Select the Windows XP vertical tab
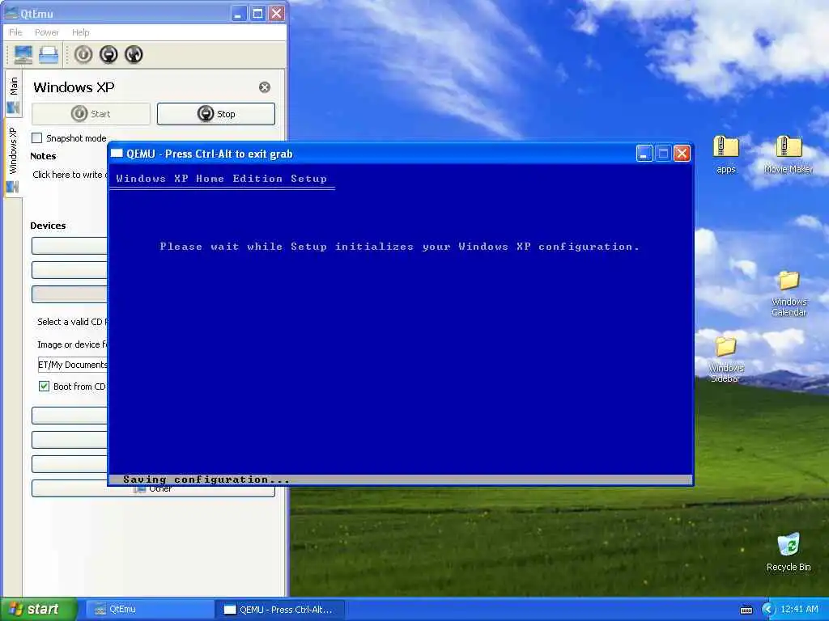 13,158
